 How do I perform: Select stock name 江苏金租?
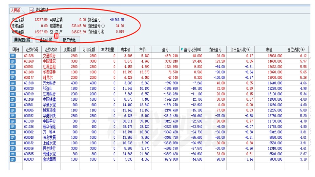49,67
